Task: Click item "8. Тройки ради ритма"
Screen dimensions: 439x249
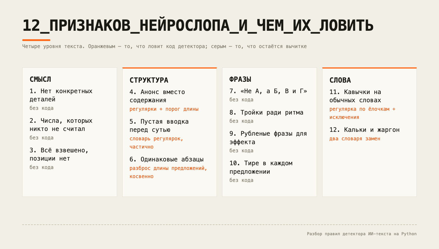Action: tap(266, 112)
